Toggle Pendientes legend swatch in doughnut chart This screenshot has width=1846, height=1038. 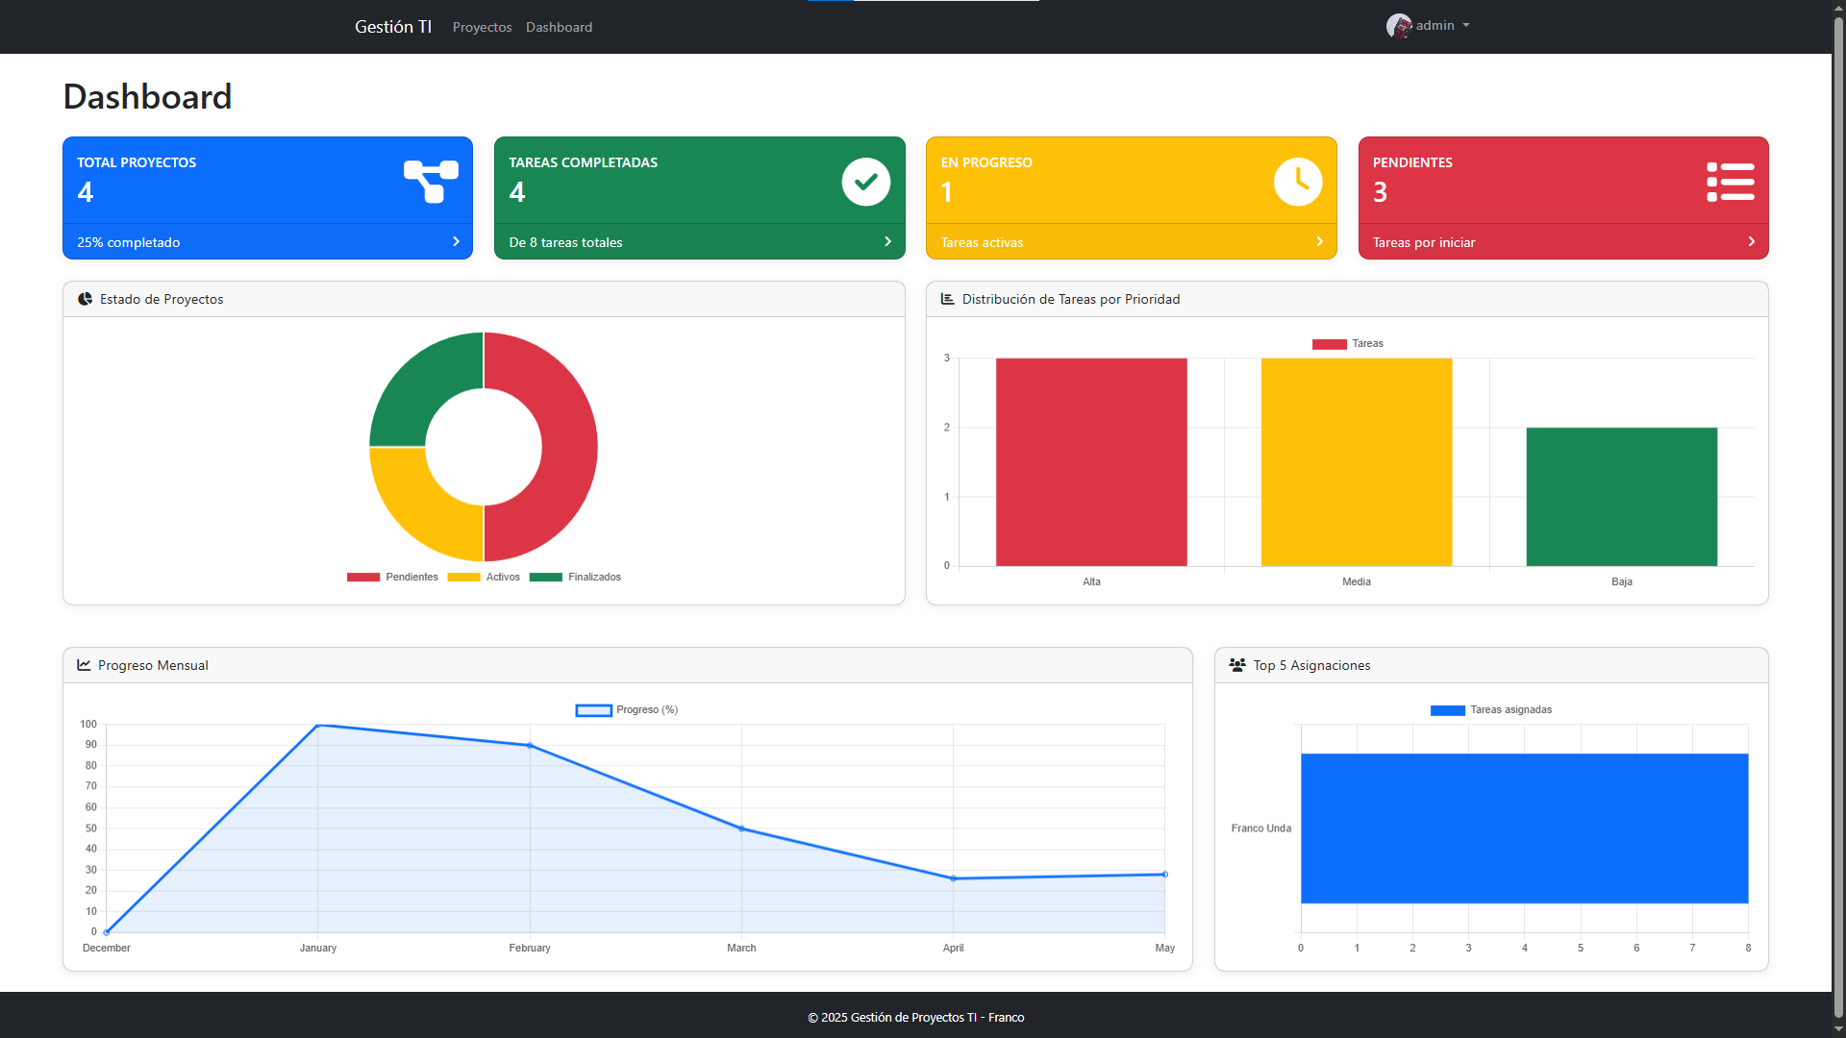click(x=363, y=578)
